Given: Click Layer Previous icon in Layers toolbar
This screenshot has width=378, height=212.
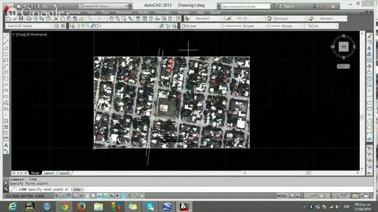Looking at the screenshot, I should [x=168, y=26].
